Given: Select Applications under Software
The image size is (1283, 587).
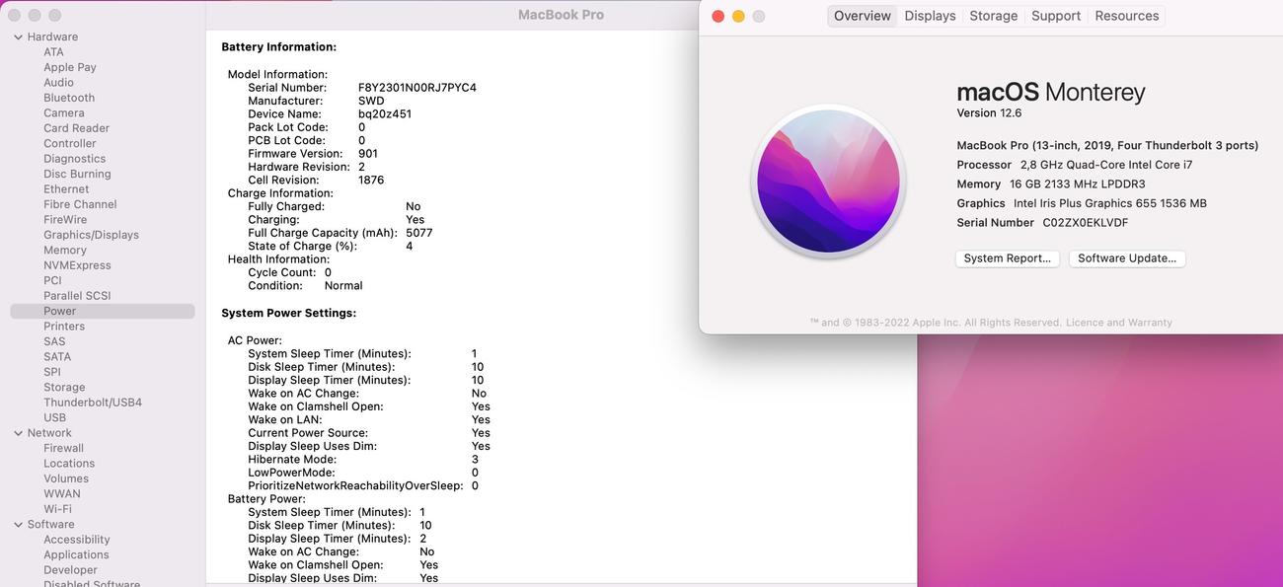Looking at the screenshot, I should (x=76, y=555).
